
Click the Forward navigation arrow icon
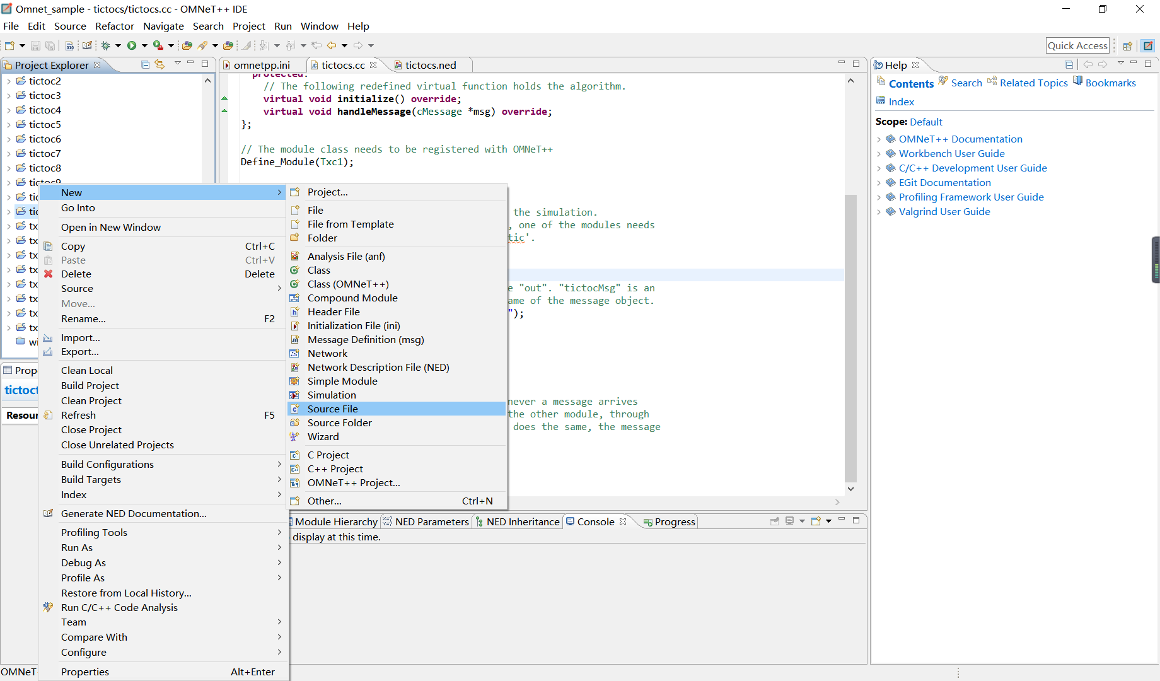coord(358,45)
